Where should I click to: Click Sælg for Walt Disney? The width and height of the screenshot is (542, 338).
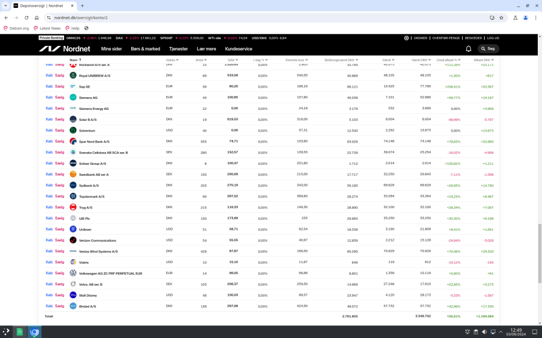pos(59,295)
